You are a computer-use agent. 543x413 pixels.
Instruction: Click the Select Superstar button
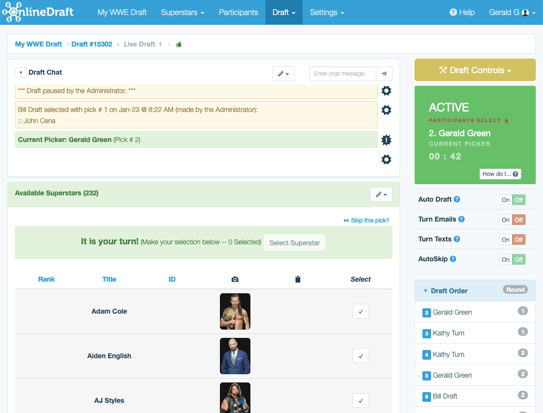tap(295, 242)
